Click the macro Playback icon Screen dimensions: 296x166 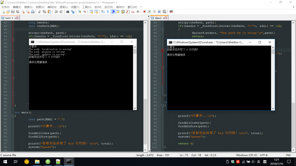155,12
